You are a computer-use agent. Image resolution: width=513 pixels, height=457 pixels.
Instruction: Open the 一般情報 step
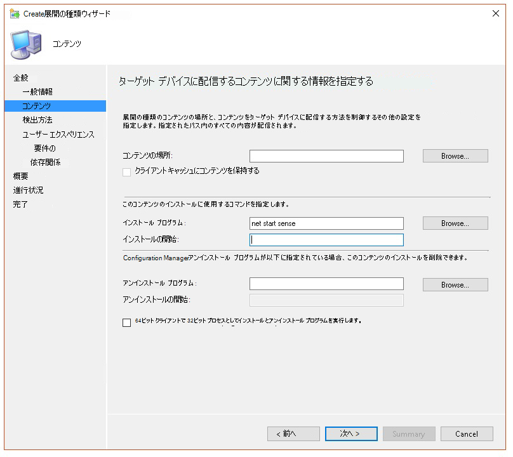pos(37,92)
